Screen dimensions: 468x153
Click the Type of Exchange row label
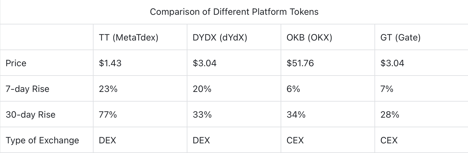(42, 140)
